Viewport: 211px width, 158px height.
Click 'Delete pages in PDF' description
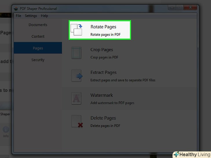click(x=106, y=126)
